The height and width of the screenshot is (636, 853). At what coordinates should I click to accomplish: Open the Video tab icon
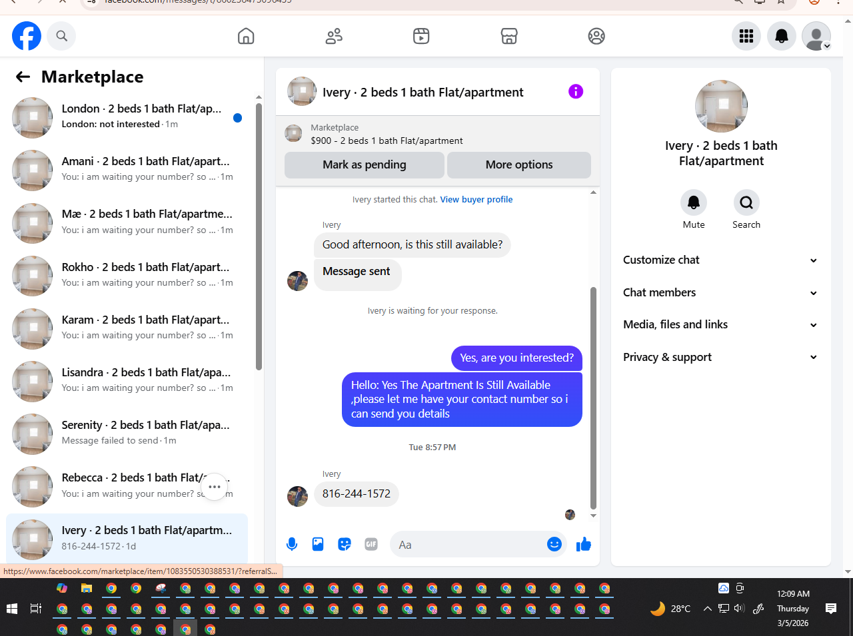pyautogui.click(x=421, y=36)
